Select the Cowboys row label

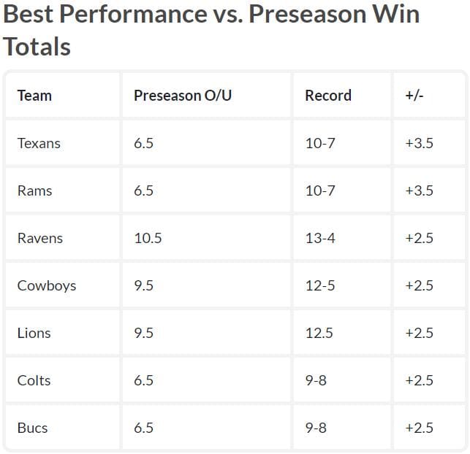[47, 285]
